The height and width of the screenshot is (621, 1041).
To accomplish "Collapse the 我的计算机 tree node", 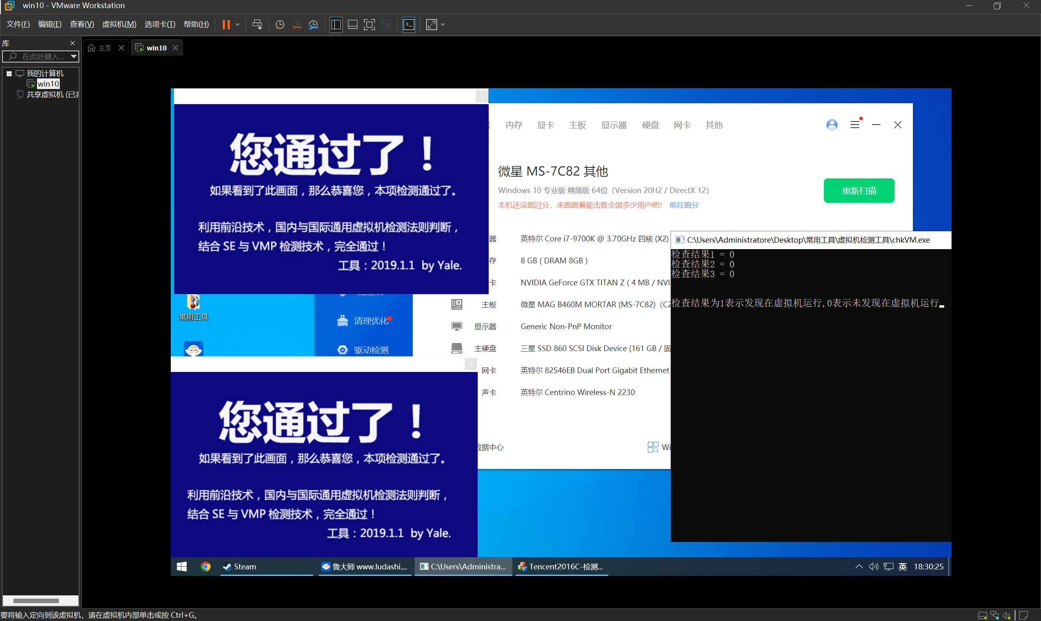I will pyautogui.click(x=9, y=74).
